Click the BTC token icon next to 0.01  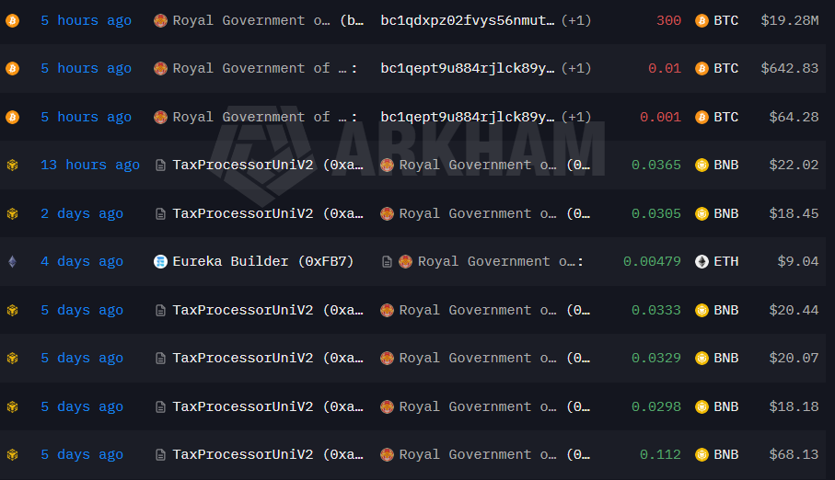pos(702,69)
